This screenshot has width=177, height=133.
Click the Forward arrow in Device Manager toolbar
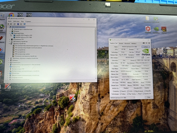click(x=11, y=24)
